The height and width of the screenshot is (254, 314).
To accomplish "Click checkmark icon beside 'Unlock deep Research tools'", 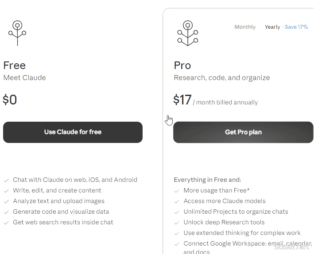I will (x=177, y=223).
